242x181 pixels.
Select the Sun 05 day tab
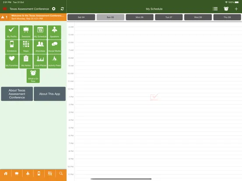click(x=110, y=17)
